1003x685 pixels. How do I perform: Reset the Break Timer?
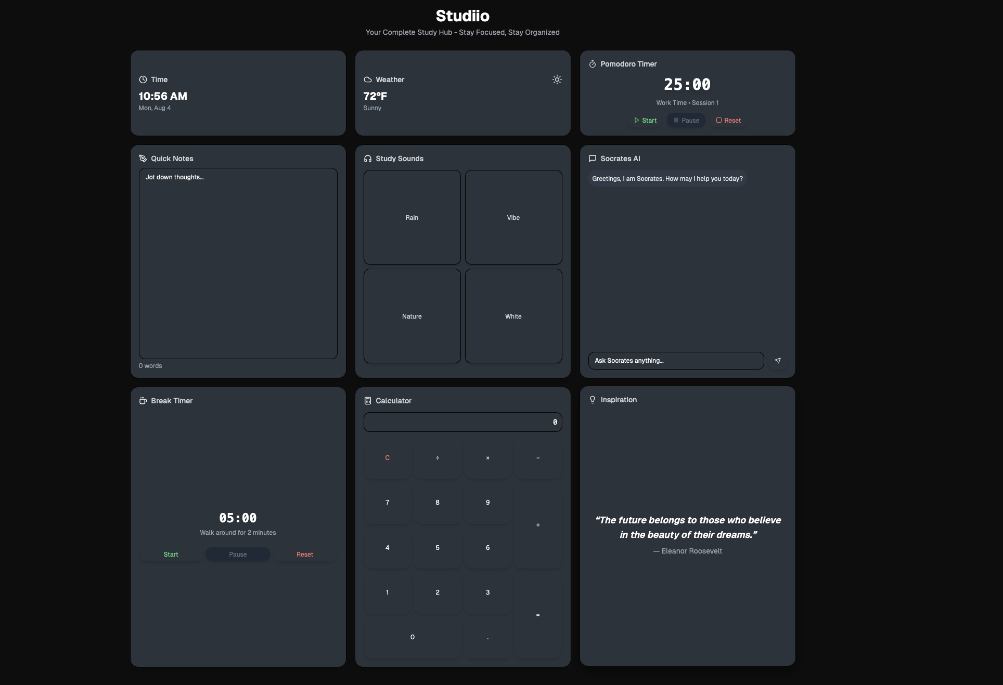305,555
